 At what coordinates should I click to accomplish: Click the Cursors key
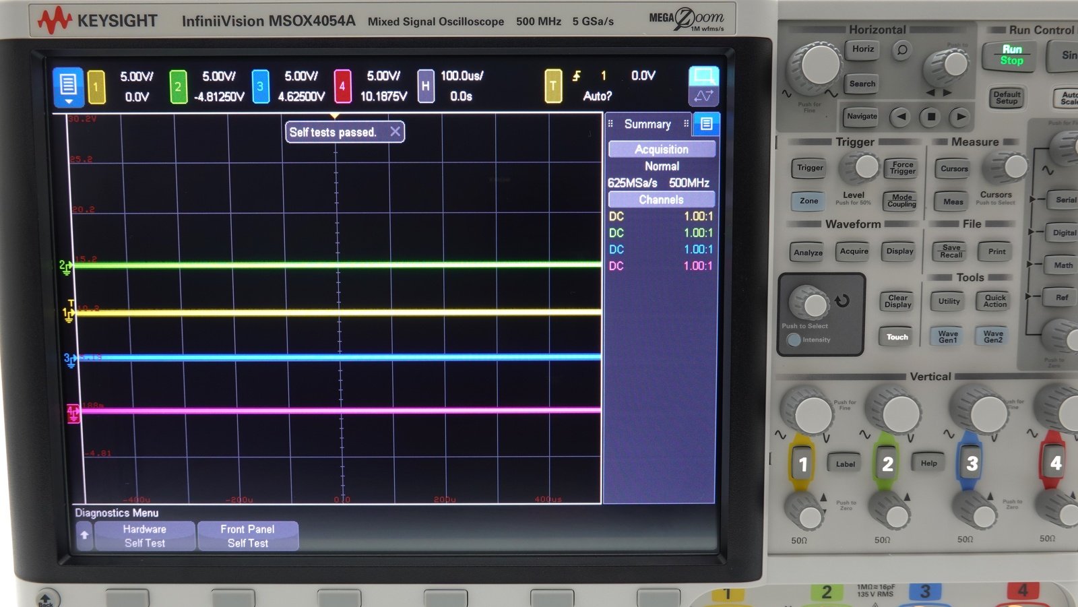click(954, 169)
